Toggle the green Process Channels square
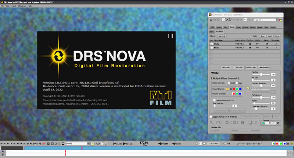The width and height of the screenshot is (294, 158). click(x=237, y=93)
